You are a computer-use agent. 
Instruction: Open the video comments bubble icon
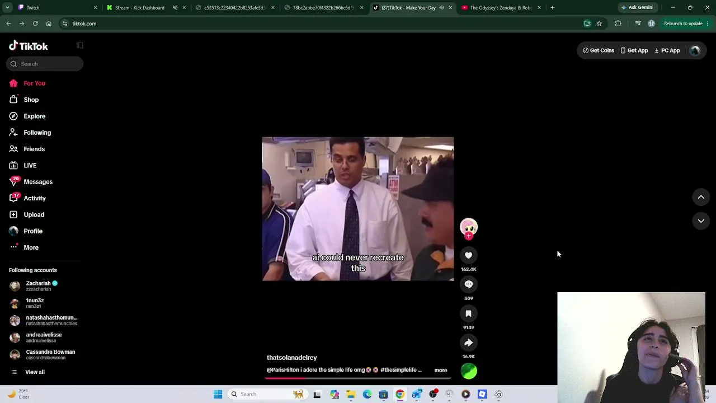469,284
